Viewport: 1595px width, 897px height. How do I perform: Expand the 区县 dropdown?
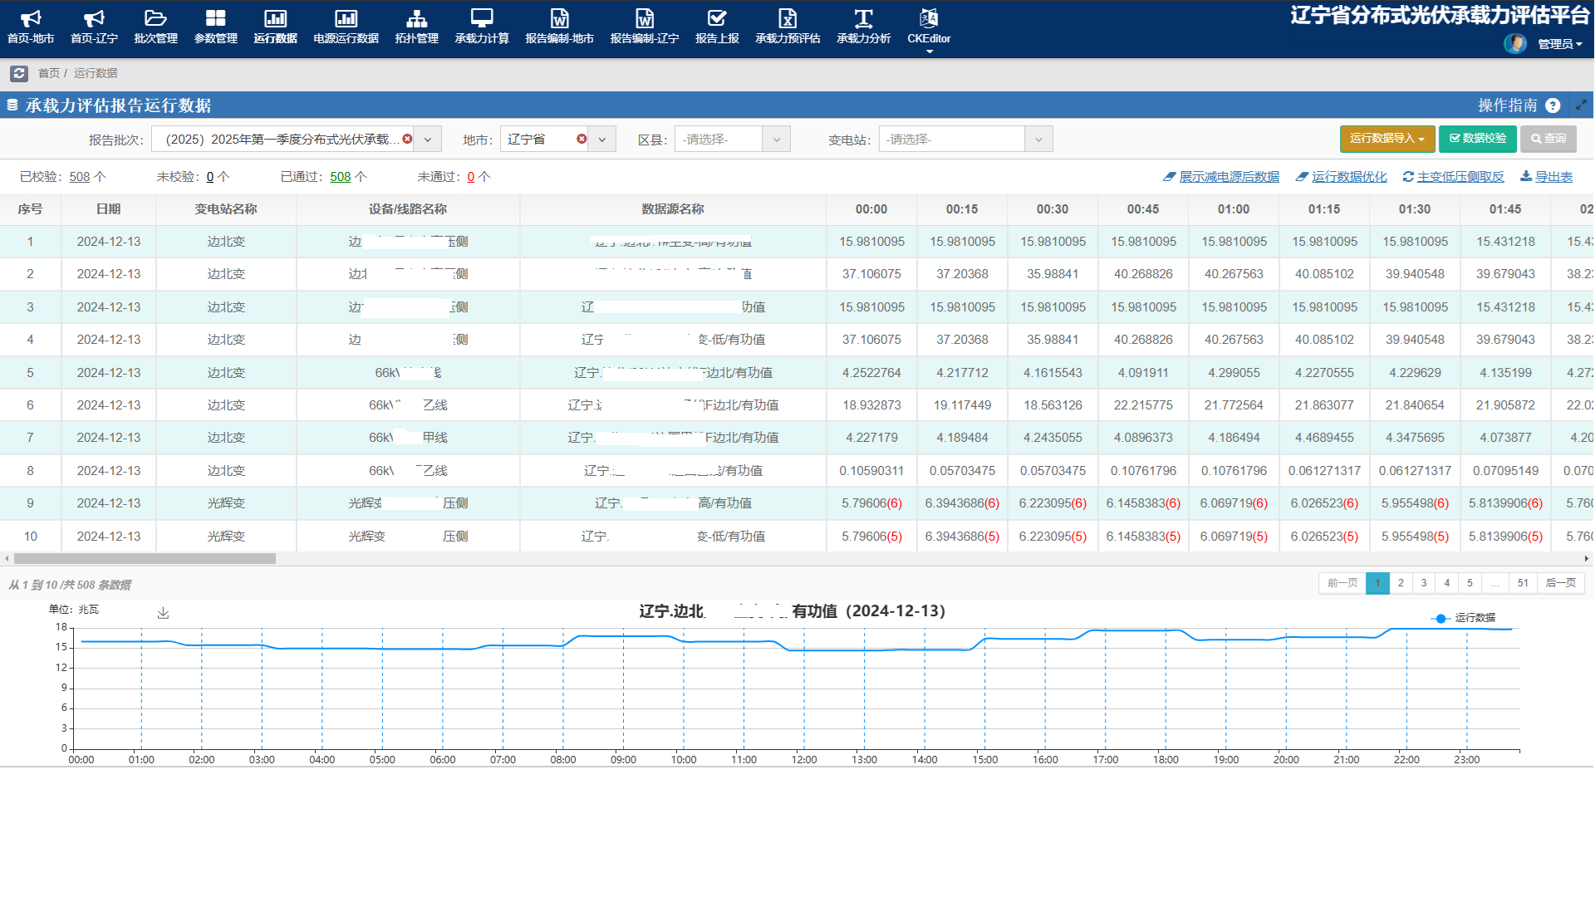[x=776, y=140]
